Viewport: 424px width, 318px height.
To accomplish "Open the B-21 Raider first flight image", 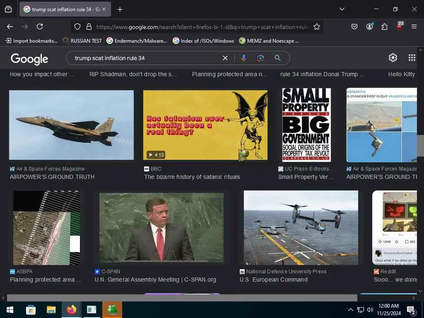I will click(x=381, y=125).
